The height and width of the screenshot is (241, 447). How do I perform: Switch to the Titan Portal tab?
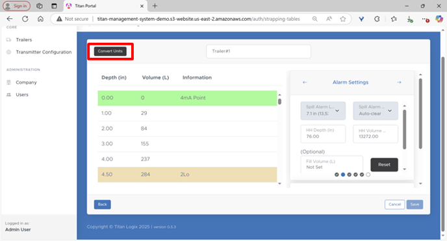tap(105, 6)
